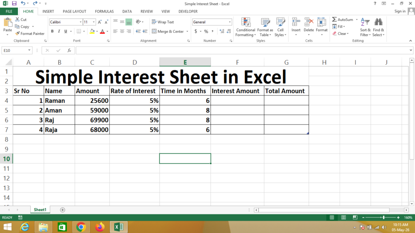Open the General number format dropdown
Screen dimensions: 415x233
tap(229, 22)
